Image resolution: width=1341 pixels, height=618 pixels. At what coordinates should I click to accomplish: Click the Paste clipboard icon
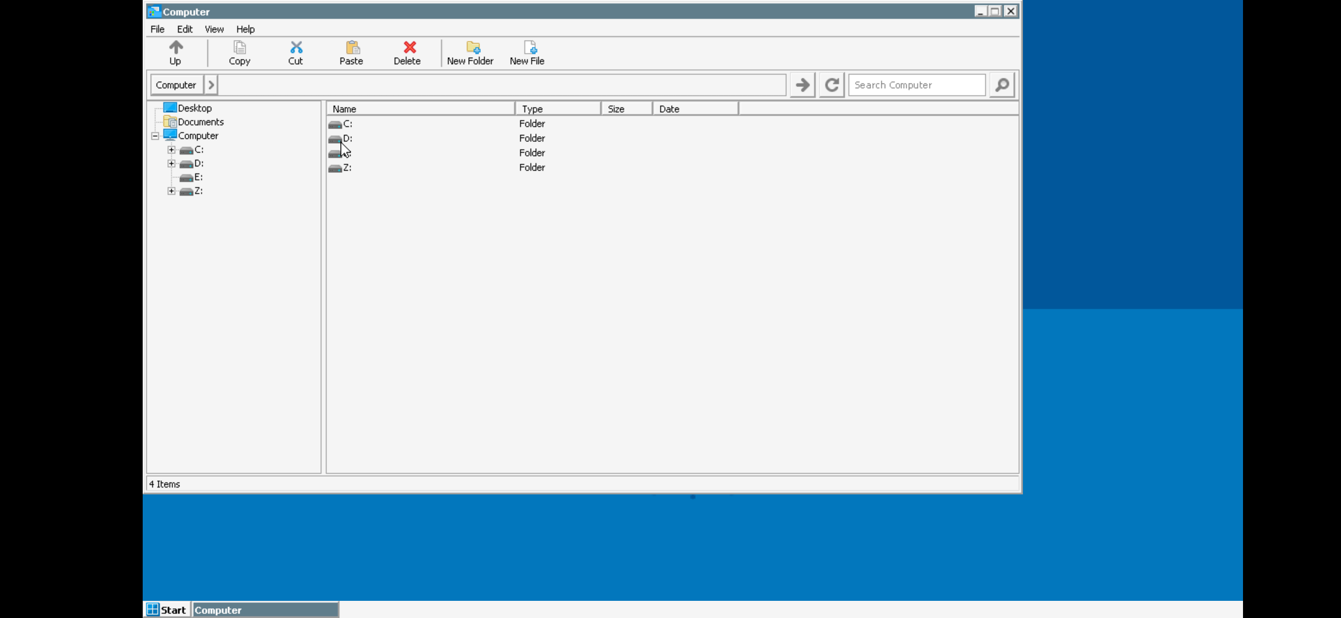351,53
